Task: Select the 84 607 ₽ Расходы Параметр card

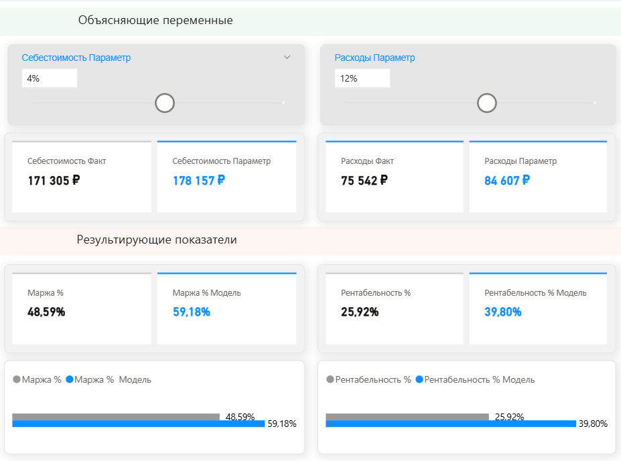Action: tap(538, 177)
